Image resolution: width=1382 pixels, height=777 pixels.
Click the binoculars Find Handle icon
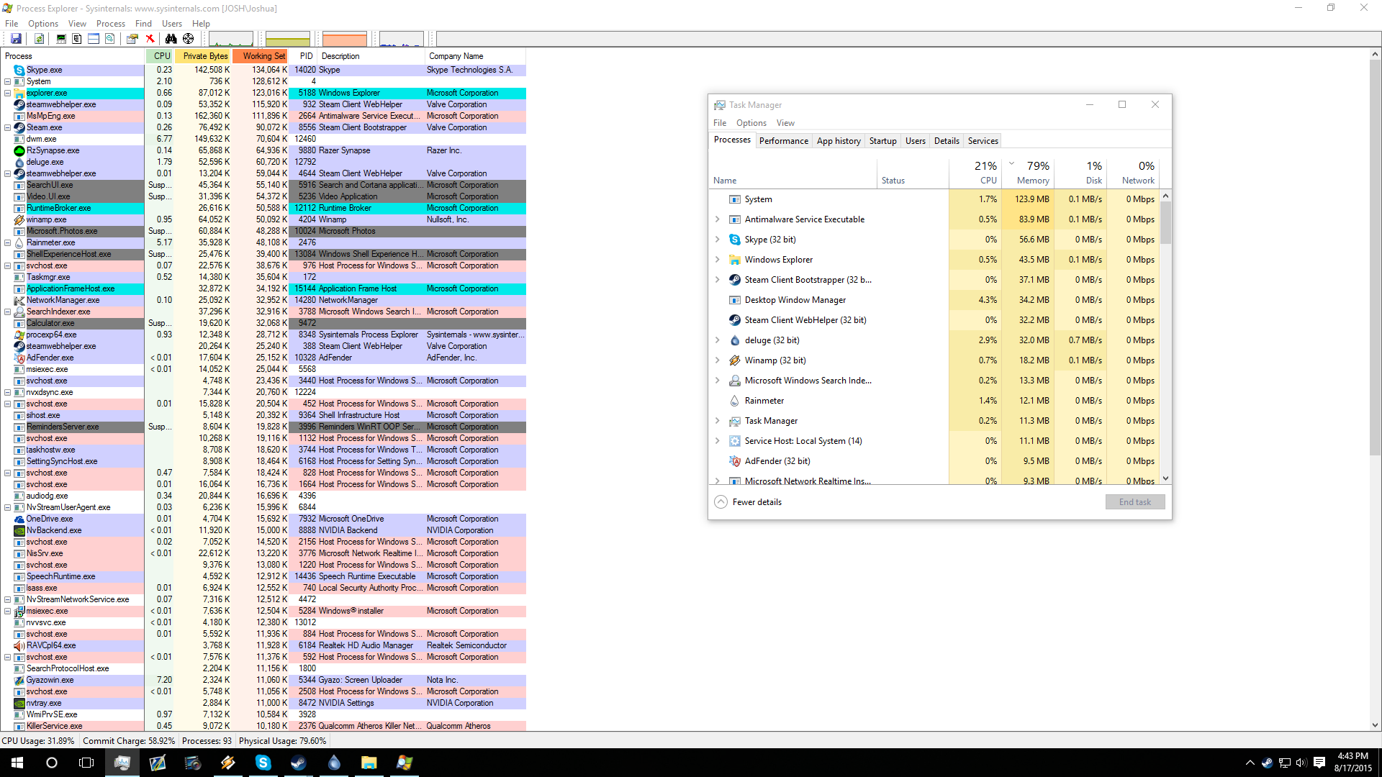point(171,39)
